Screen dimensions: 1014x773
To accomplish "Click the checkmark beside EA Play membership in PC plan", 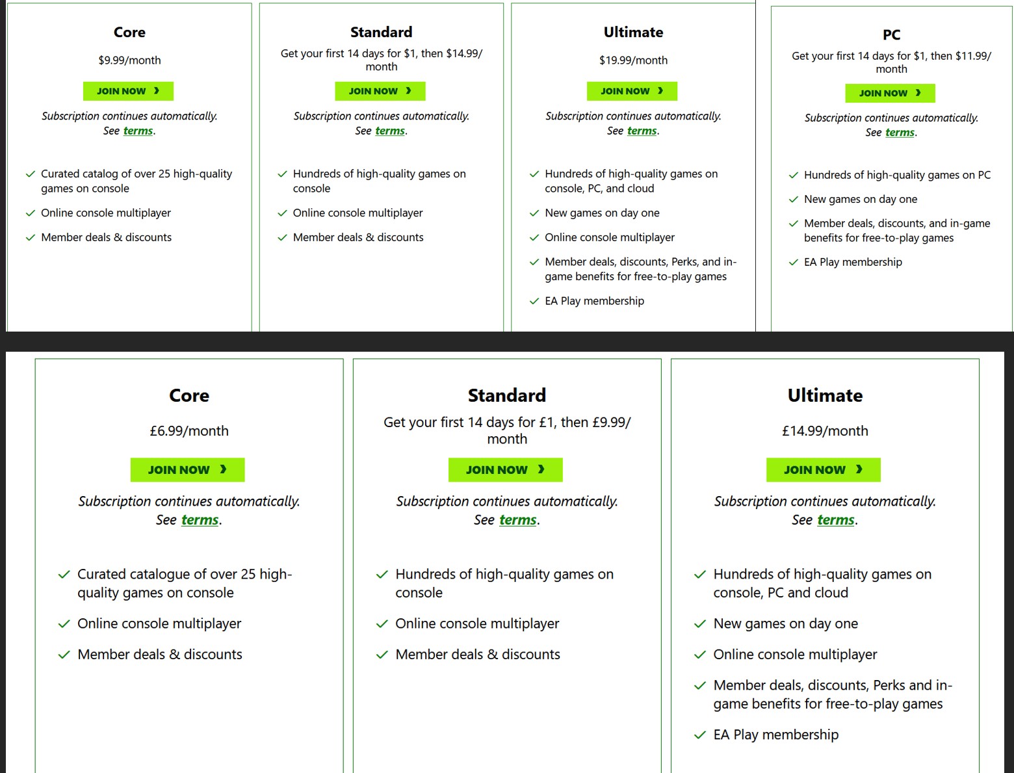I will coord(793,263).
